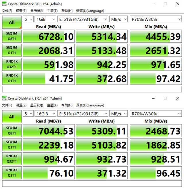Click read result 994.67

(x=49, y=159)
